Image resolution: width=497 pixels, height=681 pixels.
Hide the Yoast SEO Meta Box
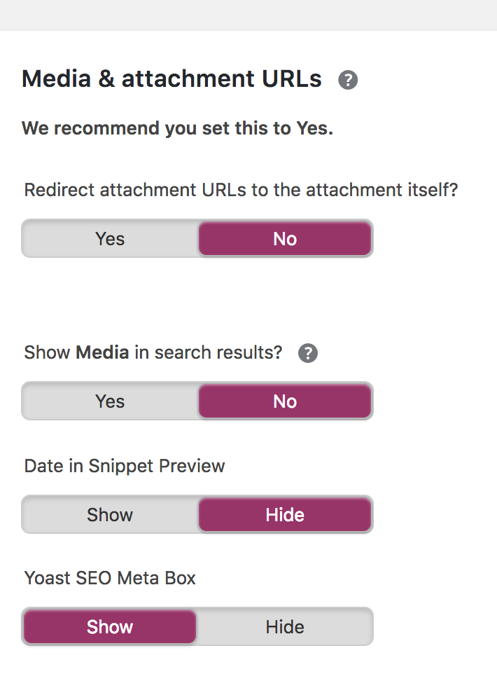284,626
